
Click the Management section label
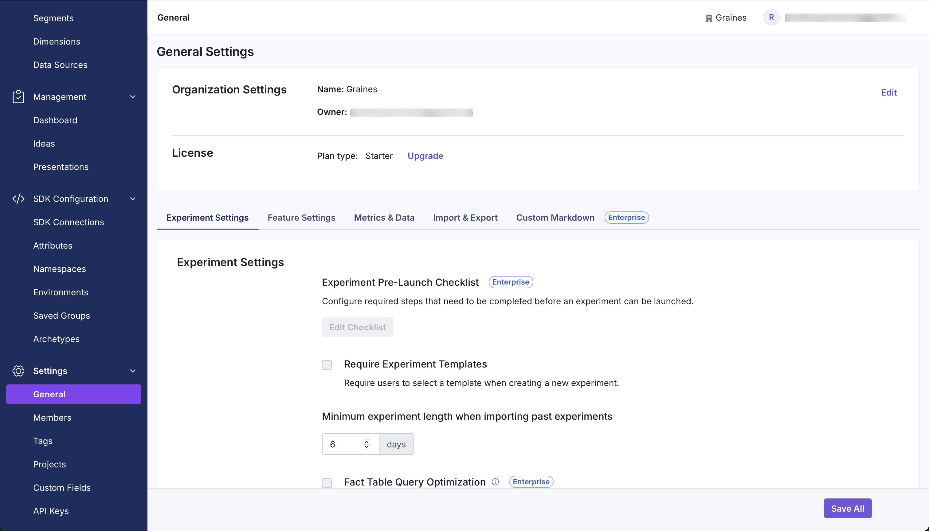click(60, 97)
